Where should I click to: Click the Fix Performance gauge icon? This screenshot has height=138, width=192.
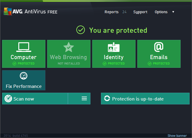23,76
